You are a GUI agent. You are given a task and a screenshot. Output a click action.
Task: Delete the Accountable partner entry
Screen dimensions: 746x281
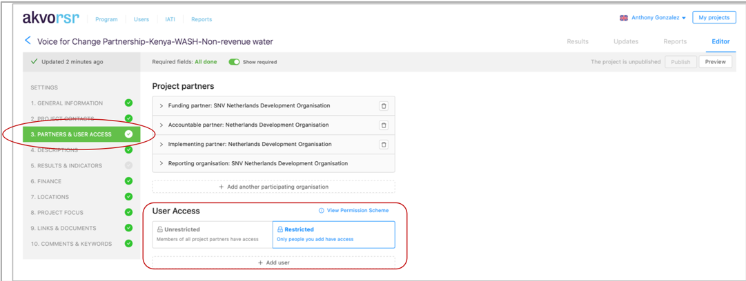tap(384, 125)
